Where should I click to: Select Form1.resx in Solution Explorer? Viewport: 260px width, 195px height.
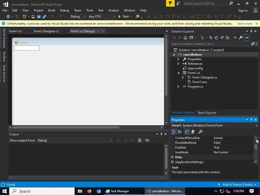pos(200,82)
